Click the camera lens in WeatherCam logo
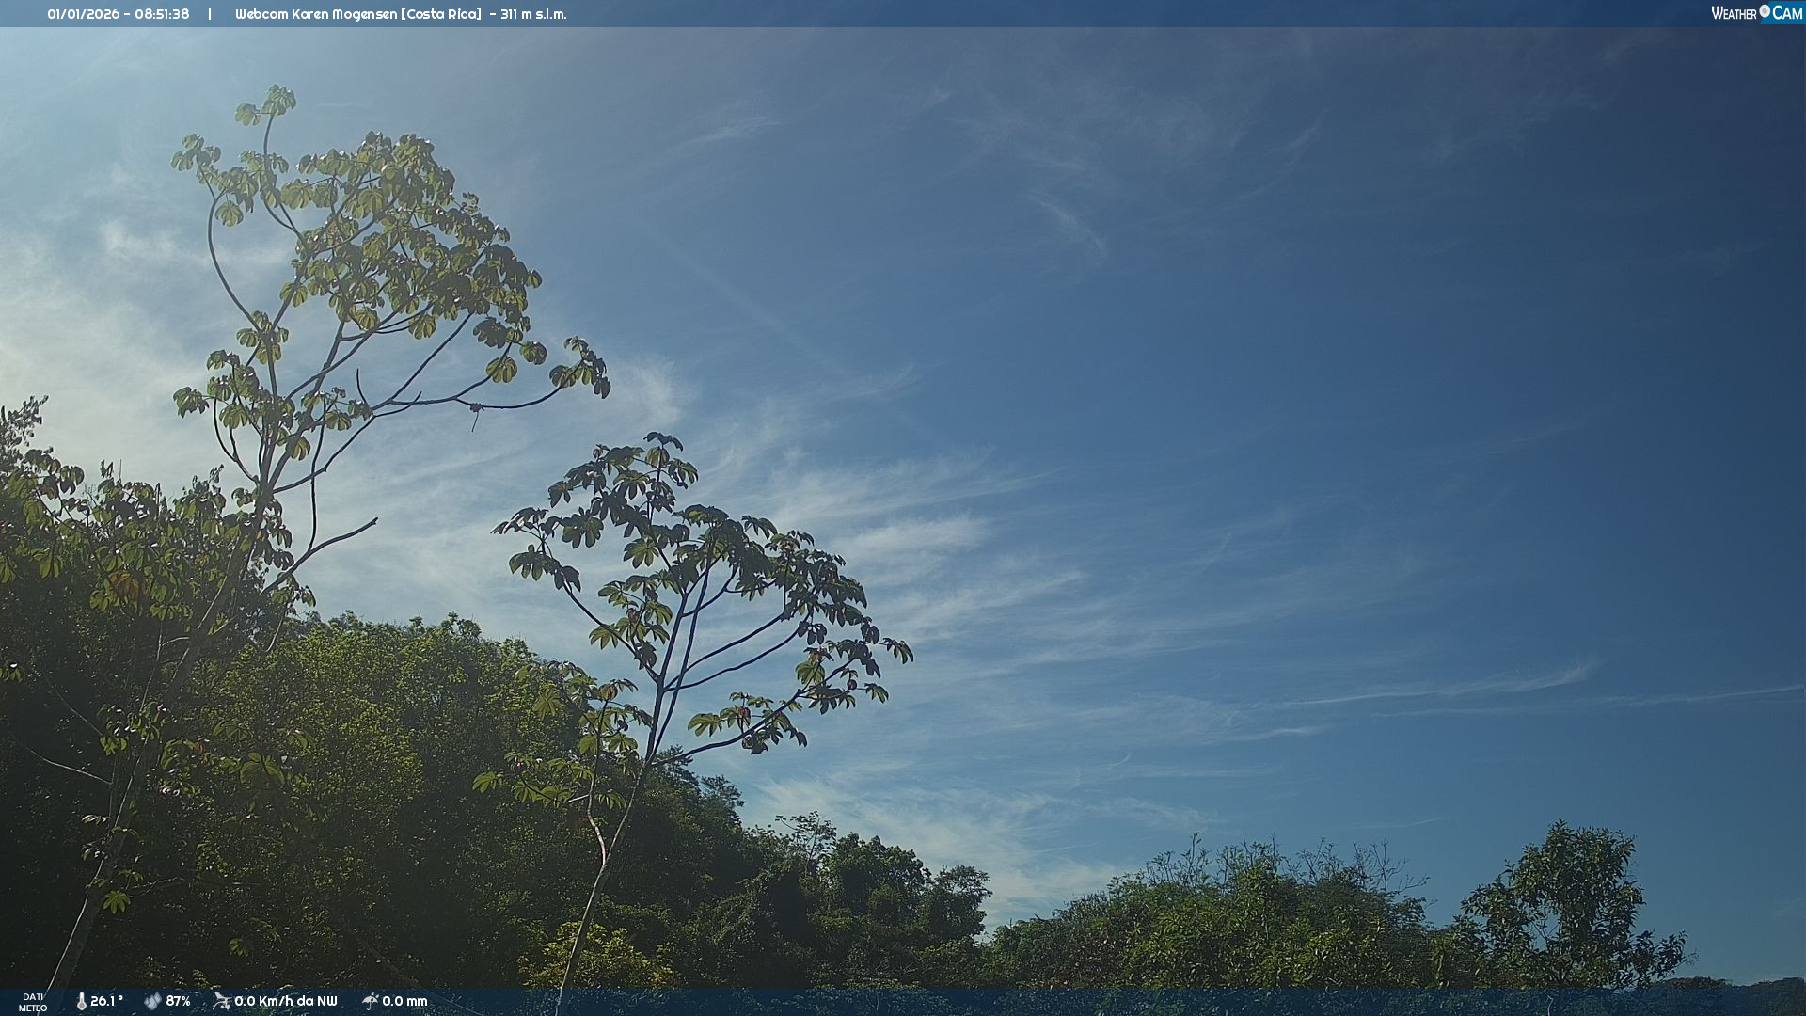Viewport: 1806px width, 1016px height. [x=1765, y=10]
